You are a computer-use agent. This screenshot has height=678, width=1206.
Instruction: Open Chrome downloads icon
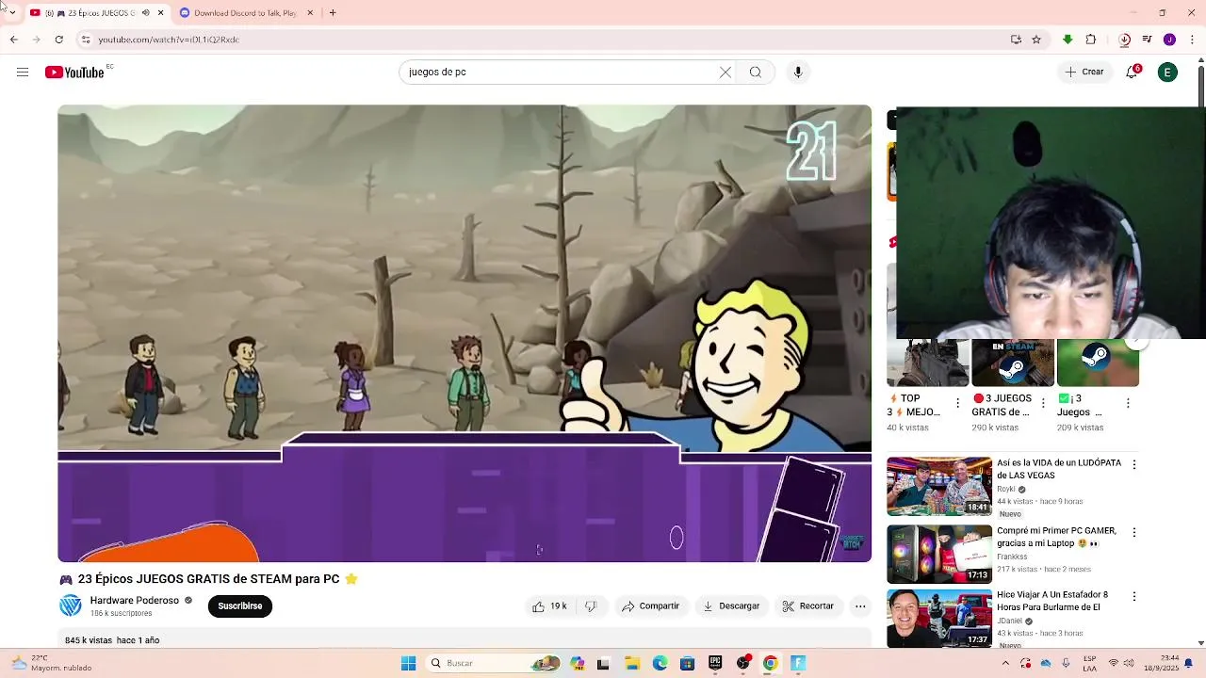(1124, 40)
